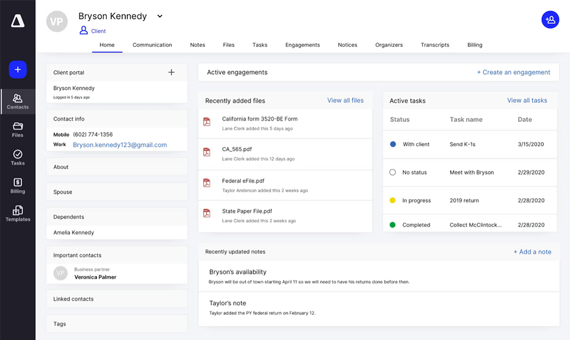Switch to the Communication tab
Image resolution: width=570 pixels, height=340 pixels.
click(152, 45)
